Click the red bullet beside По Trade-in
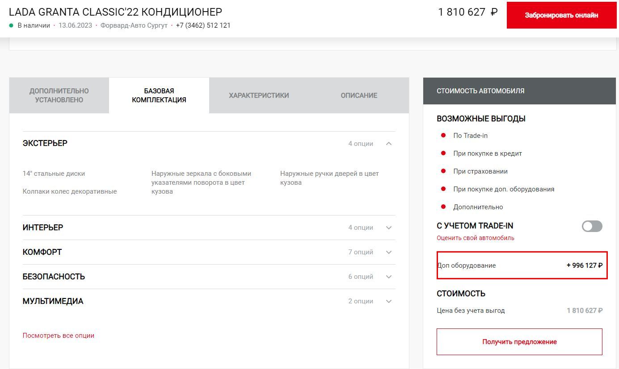 (x=443, y=135)
